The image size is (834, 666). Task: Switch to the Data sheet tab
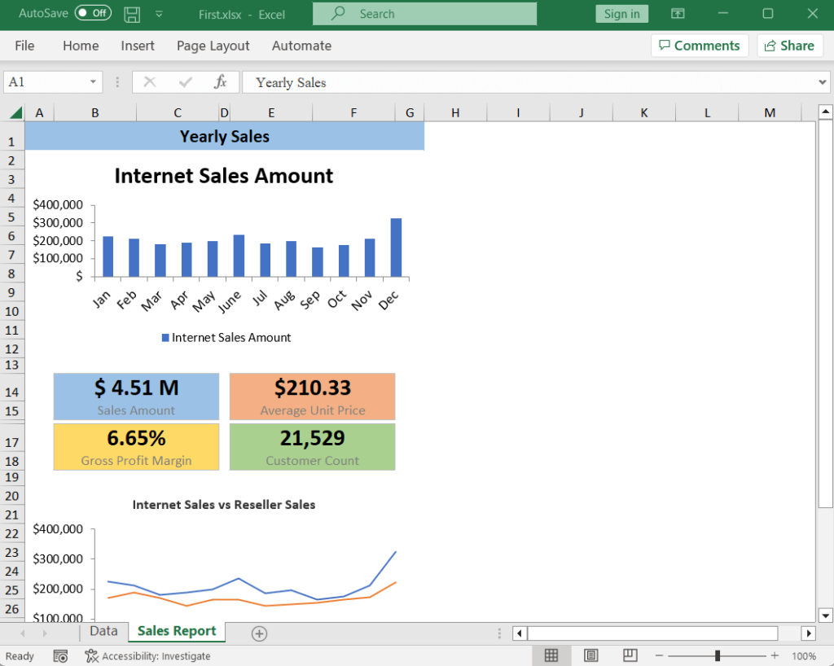(103, 631)
